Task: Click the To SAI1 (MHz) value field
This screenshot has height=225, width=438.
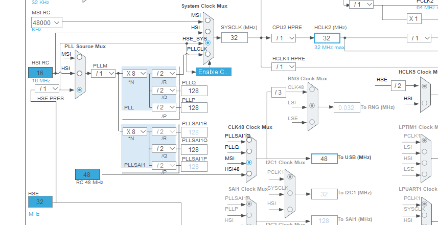Action: 325,220
